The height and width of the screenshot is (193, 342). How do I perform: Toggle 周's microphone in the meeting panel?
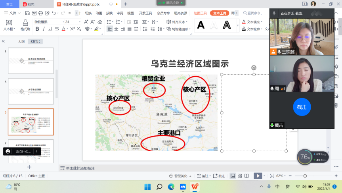pos(272,89)
